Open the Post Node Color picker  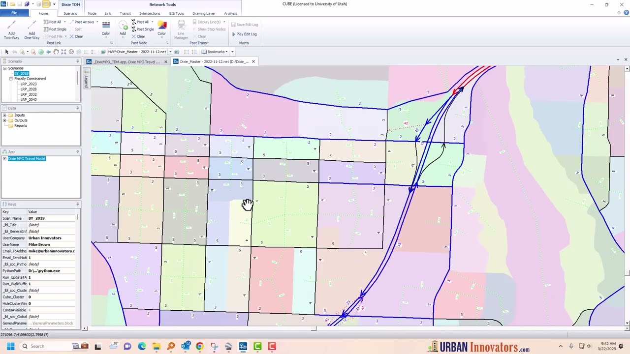click(x=161, y=29)
